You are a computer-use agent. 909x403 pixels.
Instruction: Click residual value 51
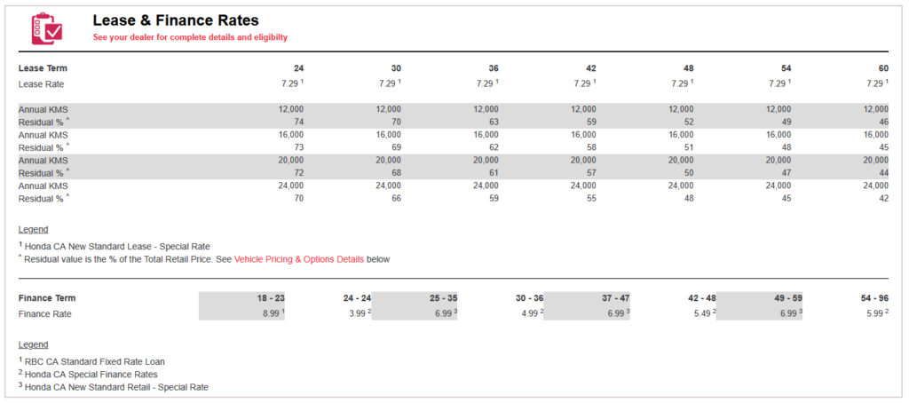(x=688, y=147)
